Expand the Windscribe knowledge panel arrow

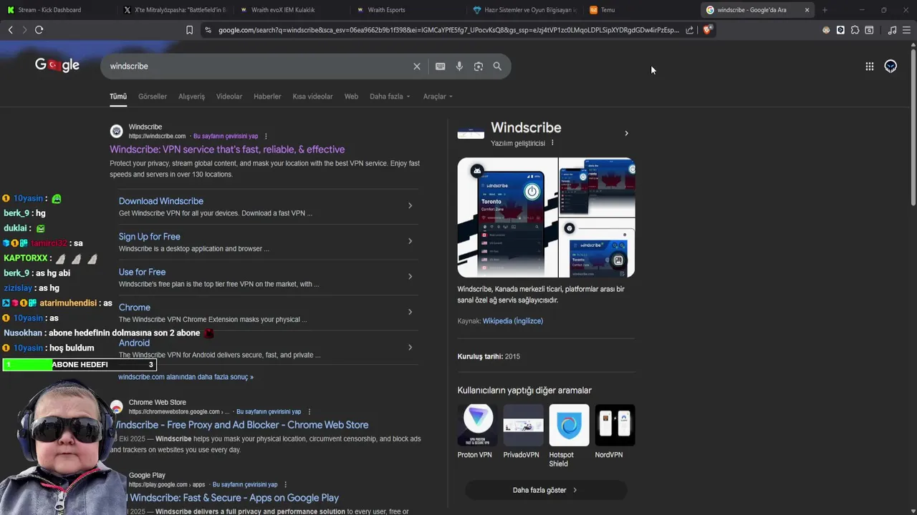point(626,134)
